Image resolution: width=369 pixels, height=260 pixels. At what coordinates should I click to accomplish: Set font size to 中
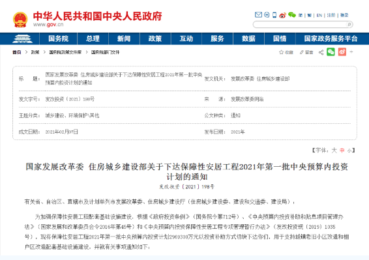coord(342,151)
